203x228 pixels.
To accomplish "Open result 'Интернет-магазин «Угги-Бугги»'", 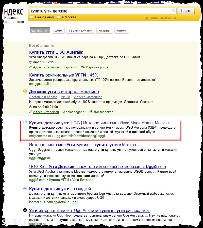I will coord(82,145).
